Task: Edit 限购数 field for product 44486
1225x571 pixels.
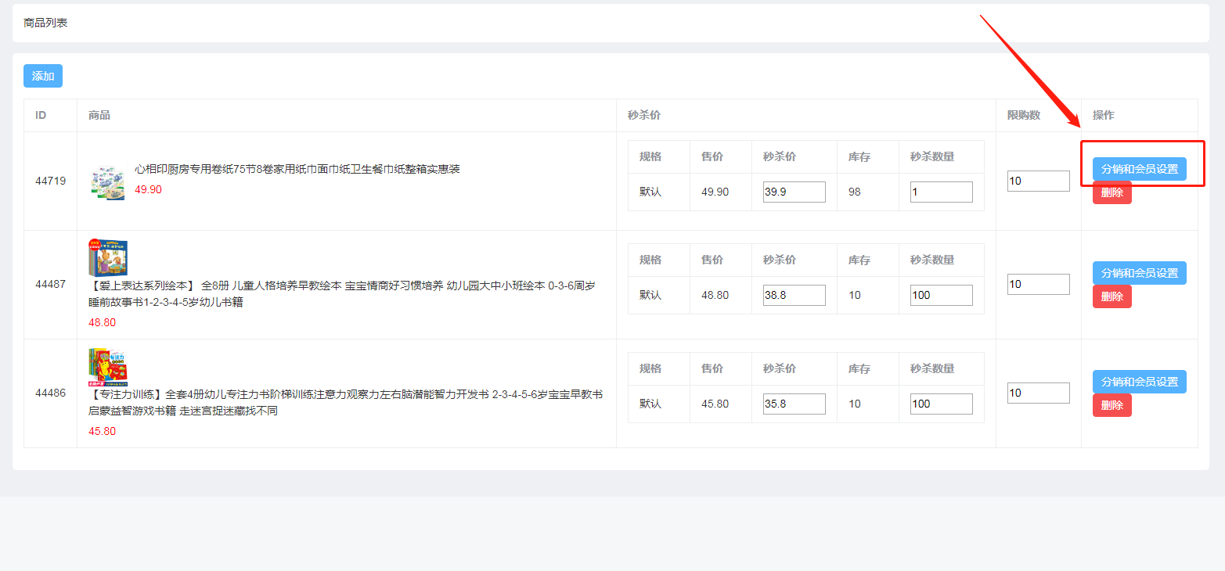Action: [x=1038, y=393]
